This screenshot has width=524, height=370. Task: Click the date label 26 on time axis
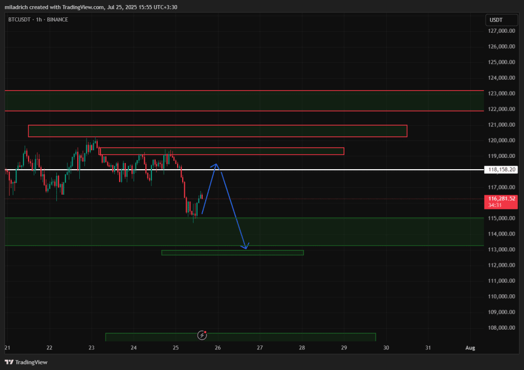click(217, 348)
